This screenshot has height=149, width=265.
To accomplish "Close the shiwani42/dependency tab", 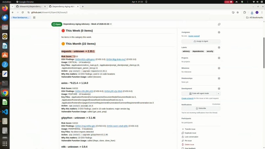I will click(x=45, y=7).
